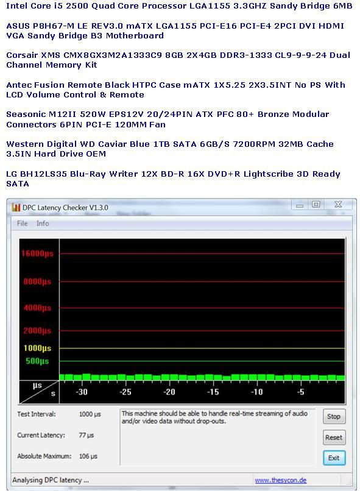This screenshot has width=360, height=491.
Task: Open the File menu
Action: 22,224
